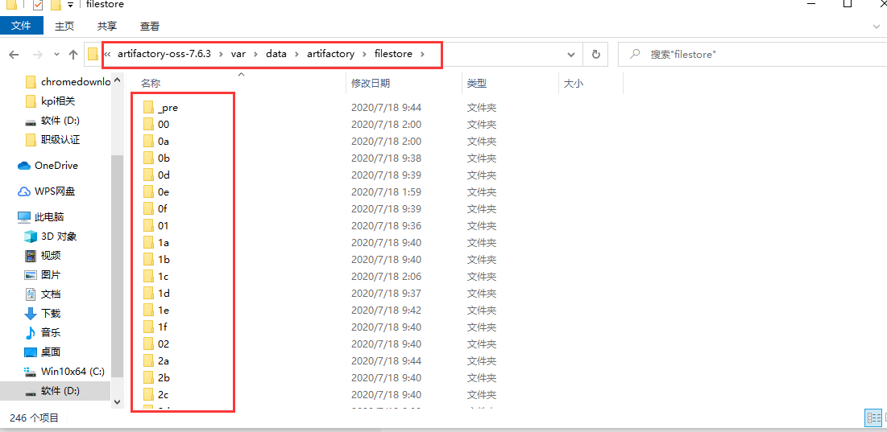Open 图片 in navigation pane
The height and width of the screenshot is (432, 887).
point(43,275)
